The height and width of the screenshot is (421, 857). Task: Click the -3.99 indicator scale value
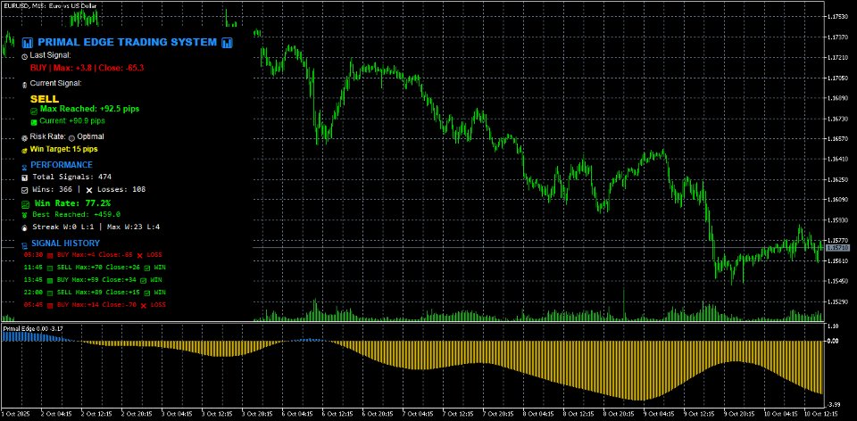coord(836,404)
